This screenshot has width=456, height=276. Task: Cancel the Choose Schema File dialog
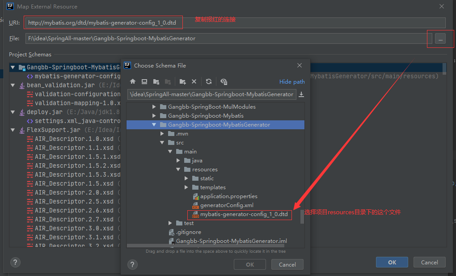point(287,264)
